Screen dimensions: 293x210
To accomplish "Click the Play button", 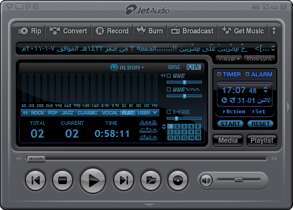I will pyautogui.click(x=93, y=181).
